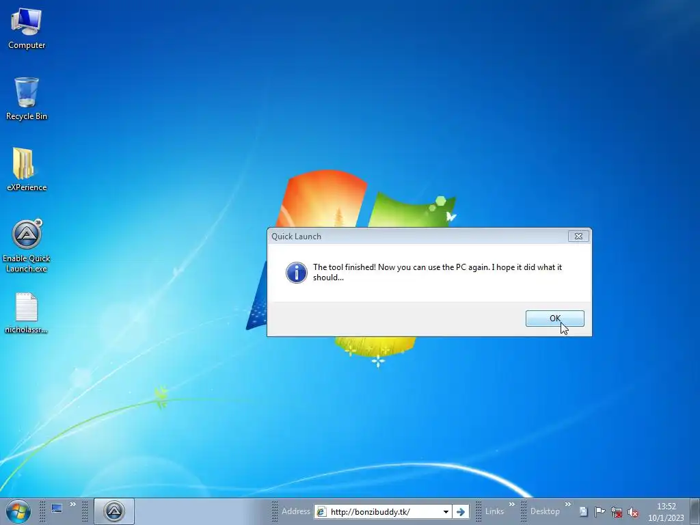
Task: Click the Internet Explorer page icon in address bar
Action: point(321,511)
